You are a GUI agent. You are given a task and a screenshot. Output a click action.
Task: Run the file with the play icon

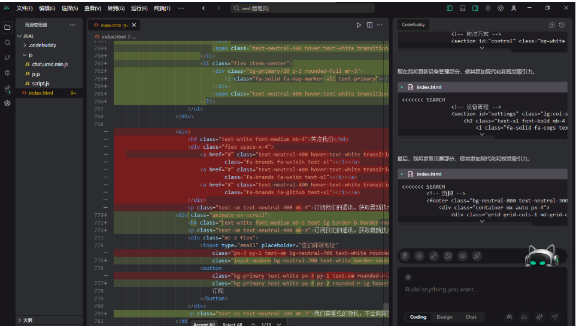359,25
